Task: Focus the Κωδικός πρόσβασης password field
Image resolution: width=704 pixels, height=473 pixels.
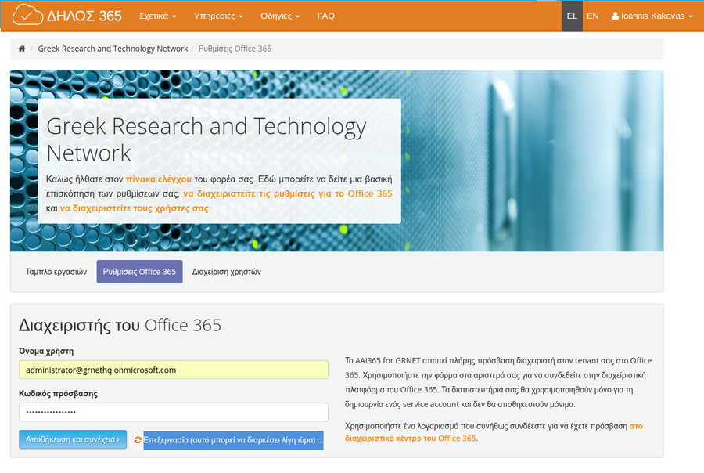Action: 173,412
